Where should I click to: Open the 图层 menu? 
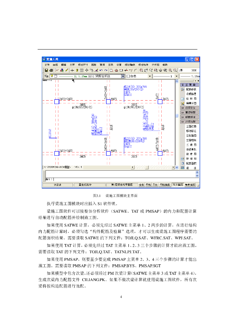tap(94, 65)
